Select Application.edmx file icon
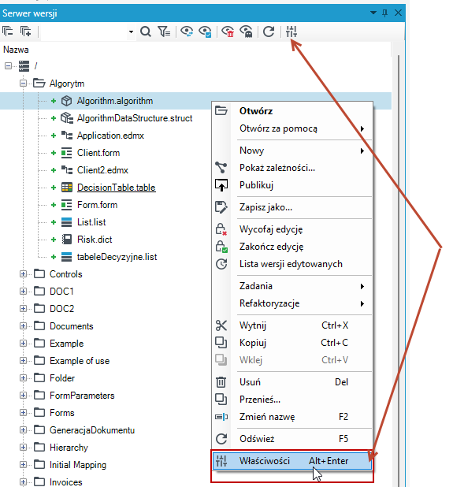 click(x=66, y=136)
